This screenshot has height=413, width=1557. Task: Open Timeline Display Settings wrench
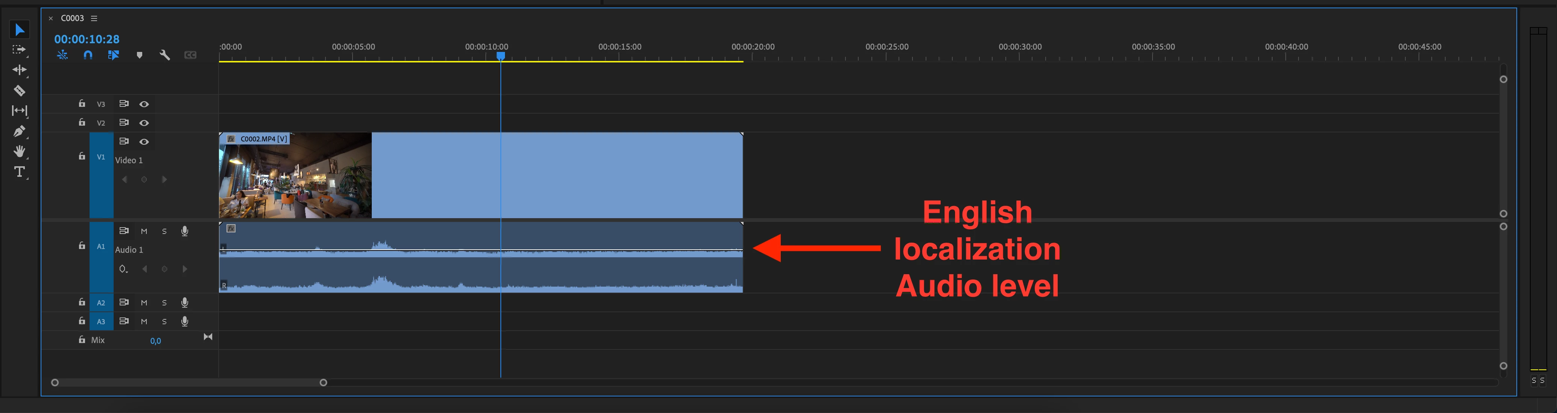[x=164, y=55]
